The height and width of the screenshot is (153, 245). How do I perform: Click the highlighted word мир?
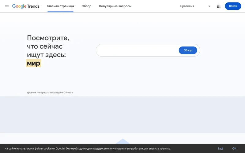[34, 63]
